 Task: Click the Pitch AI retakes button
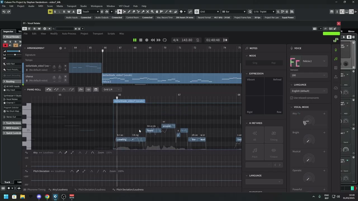(x=255, y=153)
